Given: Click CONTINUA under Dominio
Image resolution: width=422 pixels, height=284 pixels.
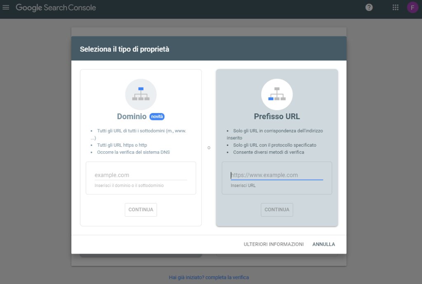Looking at the screenshot, I should (141, 210).
